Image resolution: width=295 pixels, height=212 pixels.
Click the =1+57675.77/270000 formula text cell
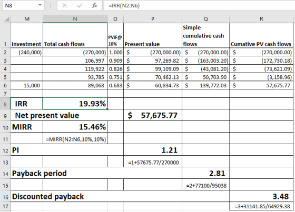click(153, 161)
